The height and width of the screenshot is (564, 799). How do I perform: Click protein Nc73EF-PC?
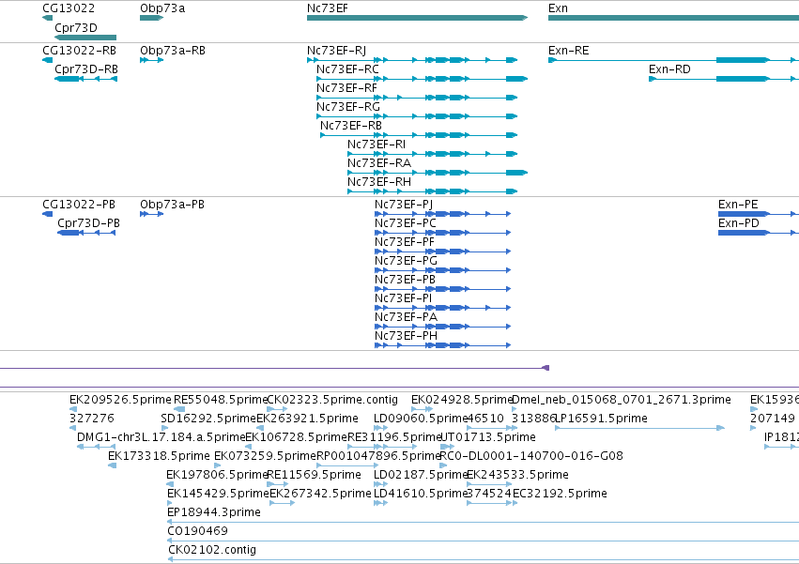[443, 233]
